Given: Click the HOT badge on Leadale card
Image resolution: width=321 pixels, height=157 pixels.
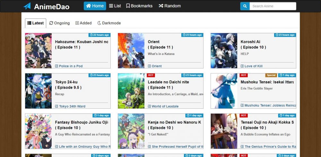Looking at the screenshot, I should pyautogui.click(x=151, y=75).
